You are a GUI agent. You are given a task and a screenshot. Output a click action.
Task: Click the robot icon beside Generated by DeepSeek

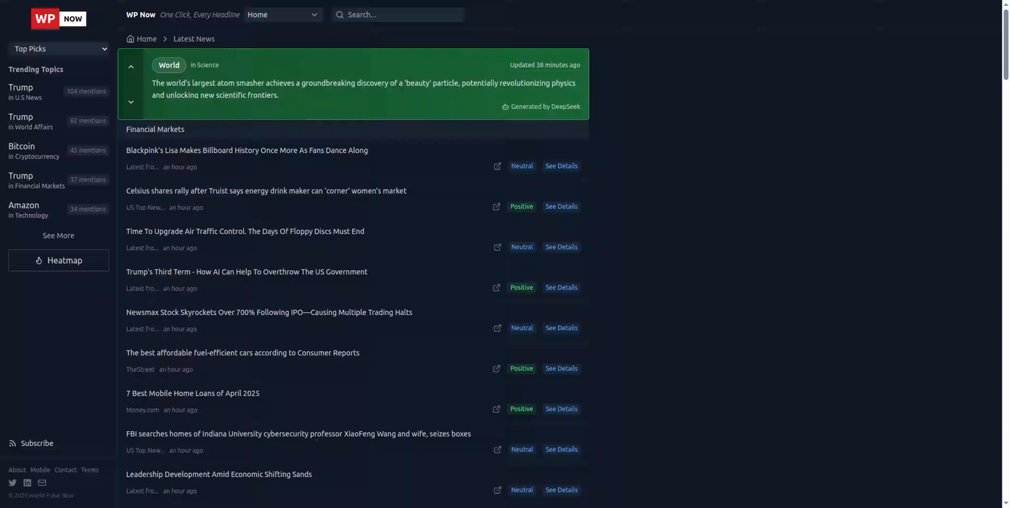coord(505,107)
